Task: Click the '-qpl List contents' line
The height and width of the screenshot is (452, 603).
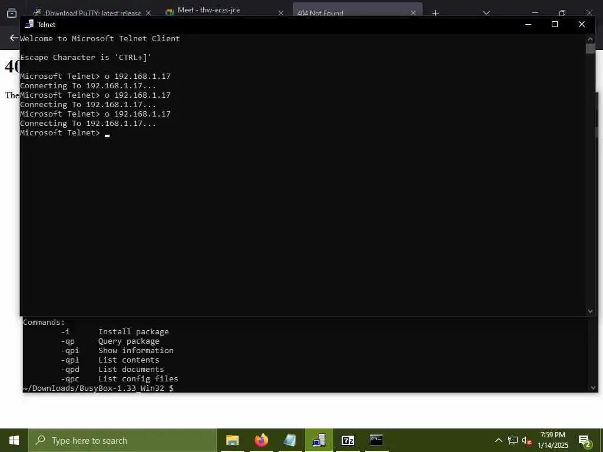Action: (x=110, y=360)
